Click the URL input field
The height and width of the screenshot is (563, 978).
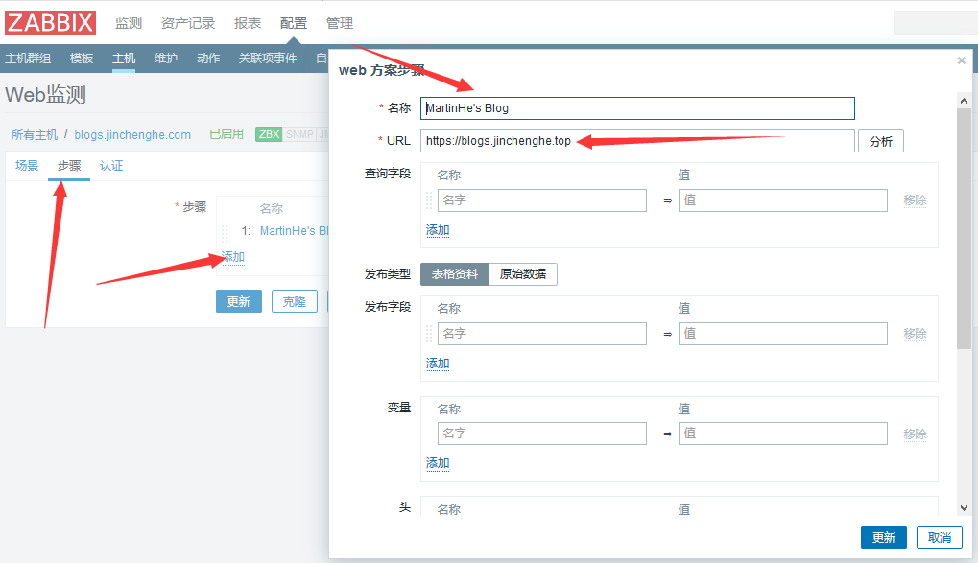[637, 141]
